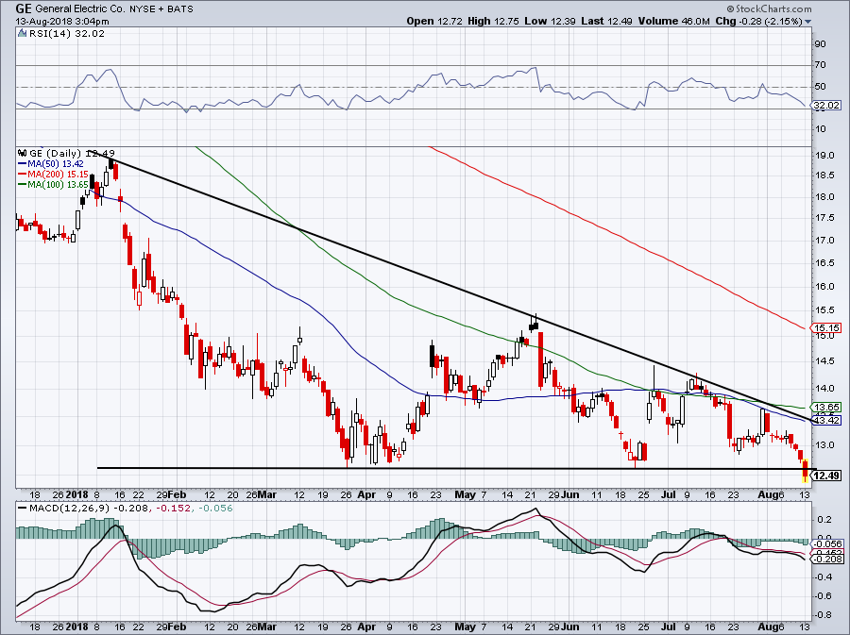Screen dimensions: 850x635
Task: Click the MA(200) 15.15 legend entry
Action: pos(58,175)
